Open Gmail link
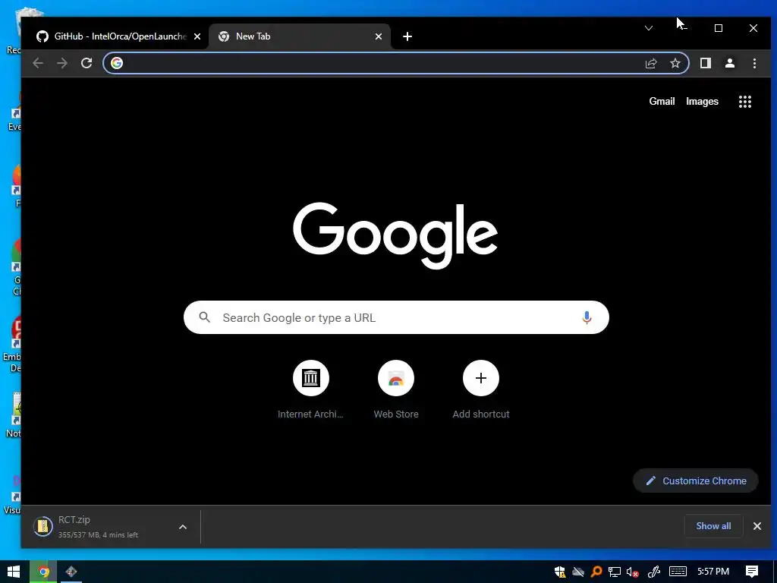The height and width of the screenshot is (583, 777). pos(662,101)
